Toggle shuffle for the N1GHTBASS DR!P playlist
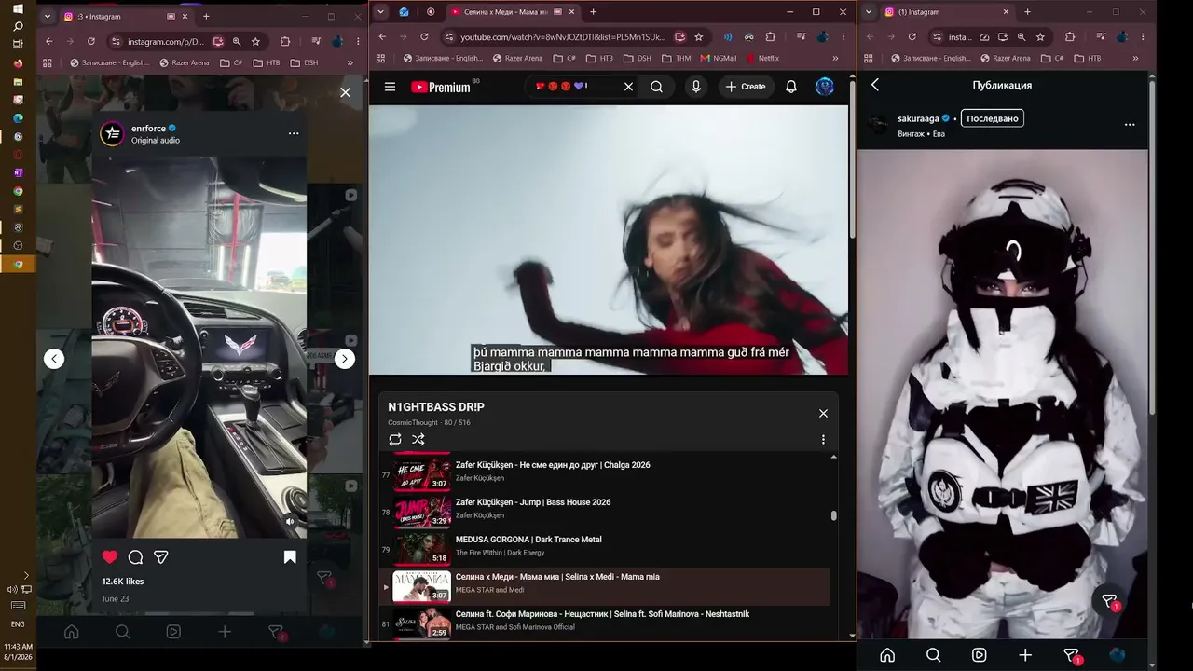 point(418,440)
